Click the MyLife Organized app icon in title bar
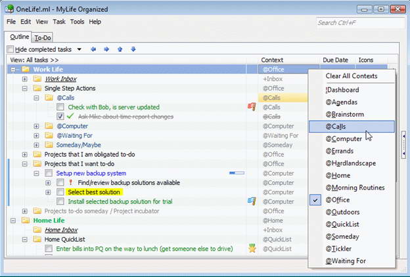This screenshot has height=277, width=410. click(x=9, y=9)
